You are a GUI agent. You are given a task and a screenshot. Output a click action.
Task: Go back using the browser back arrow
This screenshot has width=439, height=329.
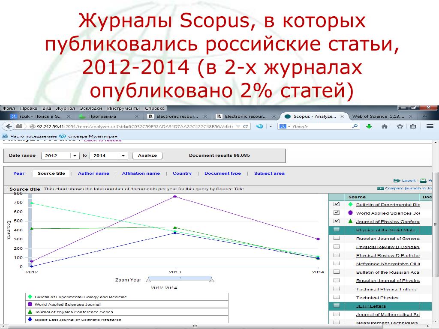pos(9,126)
